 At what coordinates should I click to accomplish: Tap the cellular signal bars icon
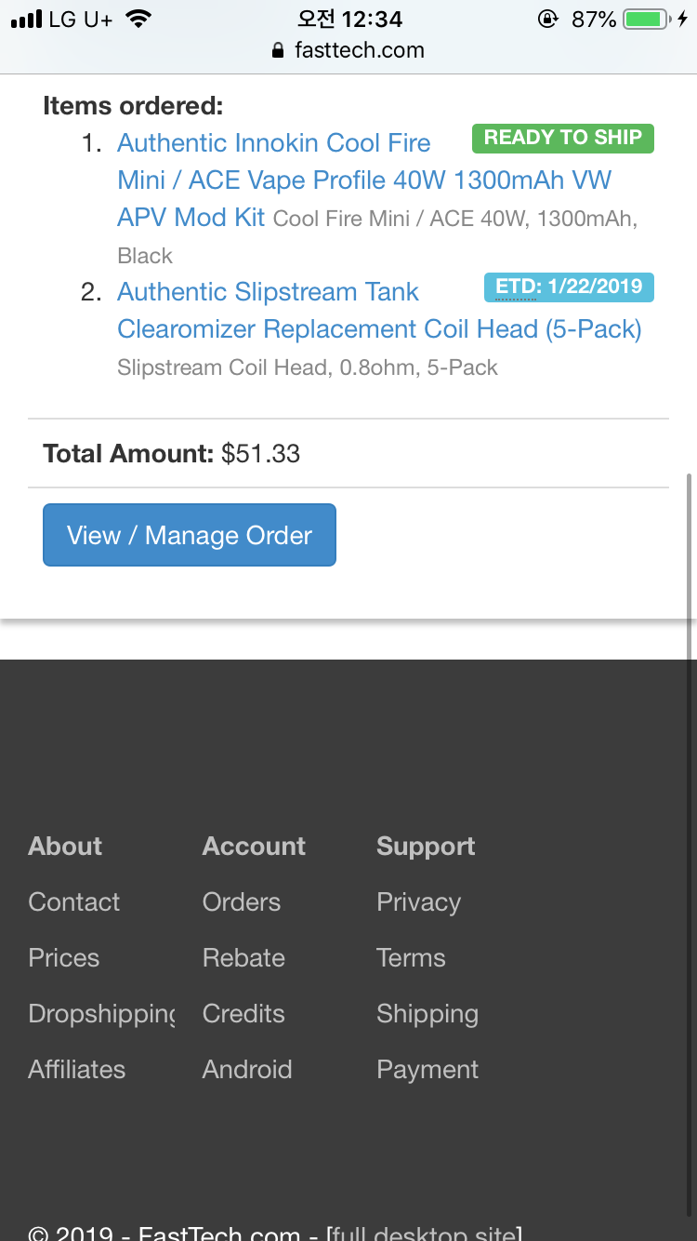click(26, 20)
